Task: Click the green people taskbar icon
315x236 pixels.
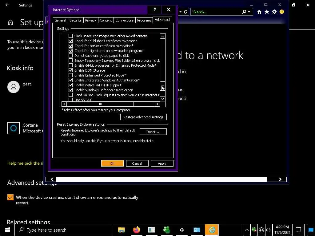Action: tap(166, 230)
